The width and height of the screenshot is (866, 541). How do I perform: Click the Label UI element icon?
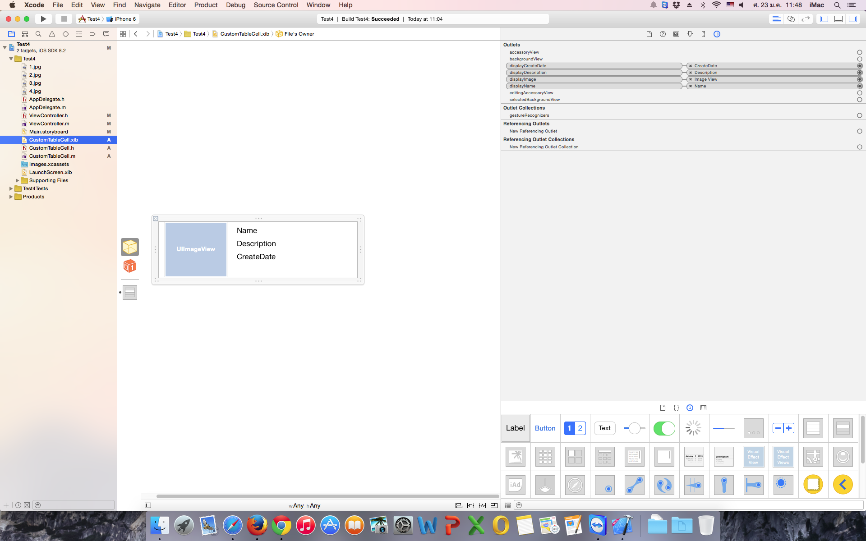click(x=516, y=428)
